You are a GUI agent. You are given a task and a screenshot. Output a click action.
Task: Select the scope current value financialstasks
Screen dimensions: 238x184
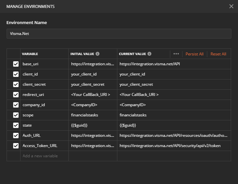click(133, 115)
